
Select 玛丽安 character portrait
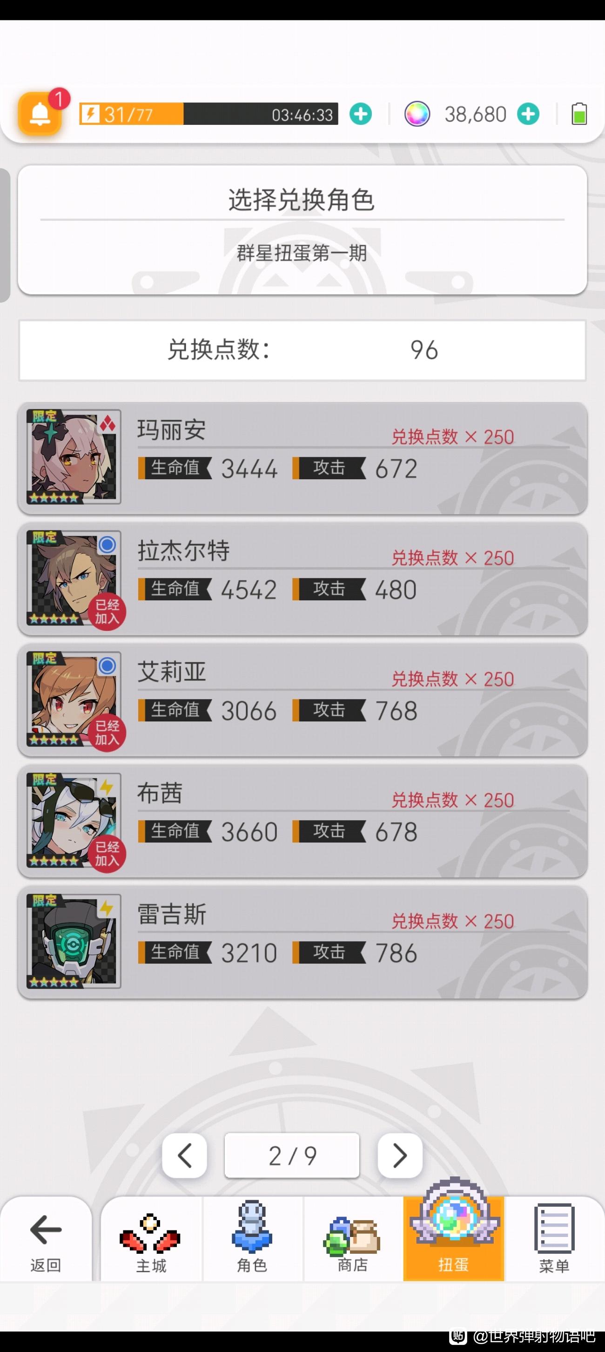coord(74,456)
